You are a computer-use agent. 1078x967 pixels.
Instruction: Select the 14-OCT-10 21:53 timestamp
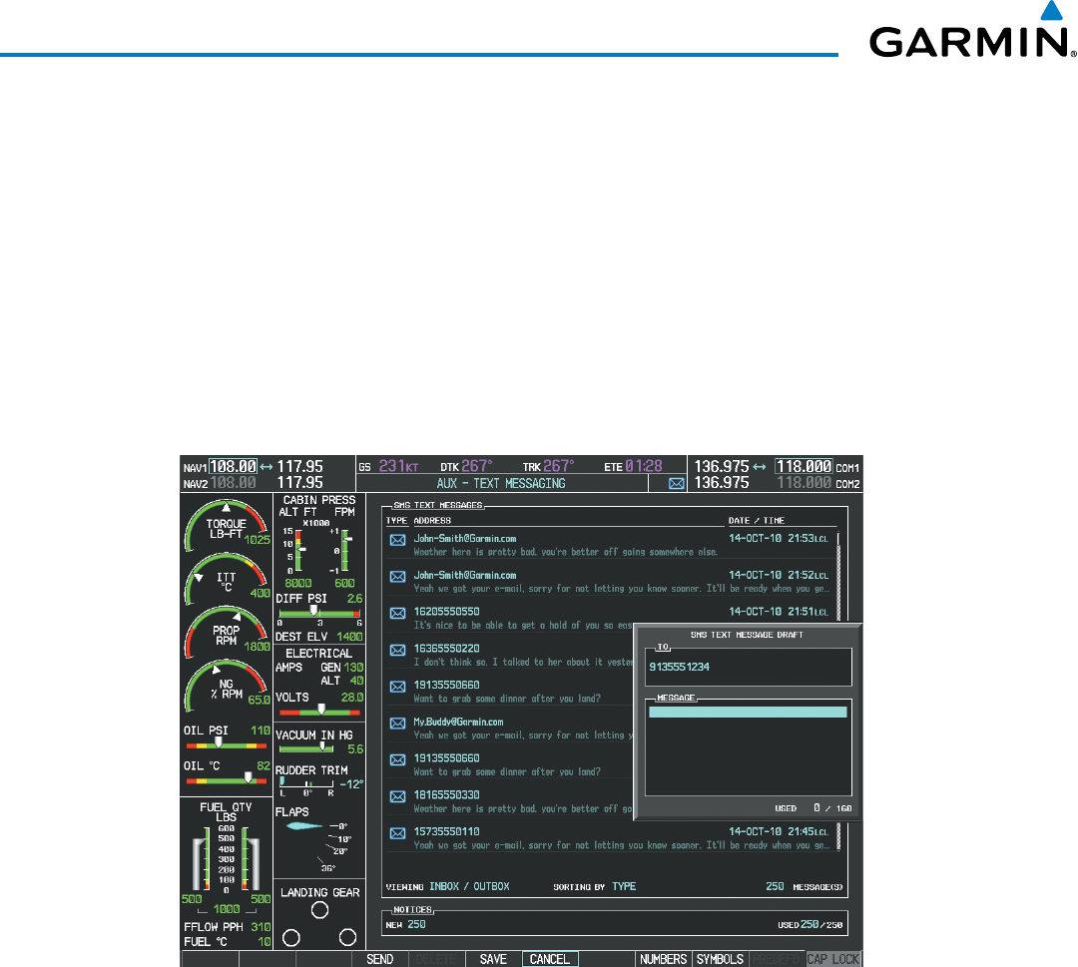click(779, 538)
